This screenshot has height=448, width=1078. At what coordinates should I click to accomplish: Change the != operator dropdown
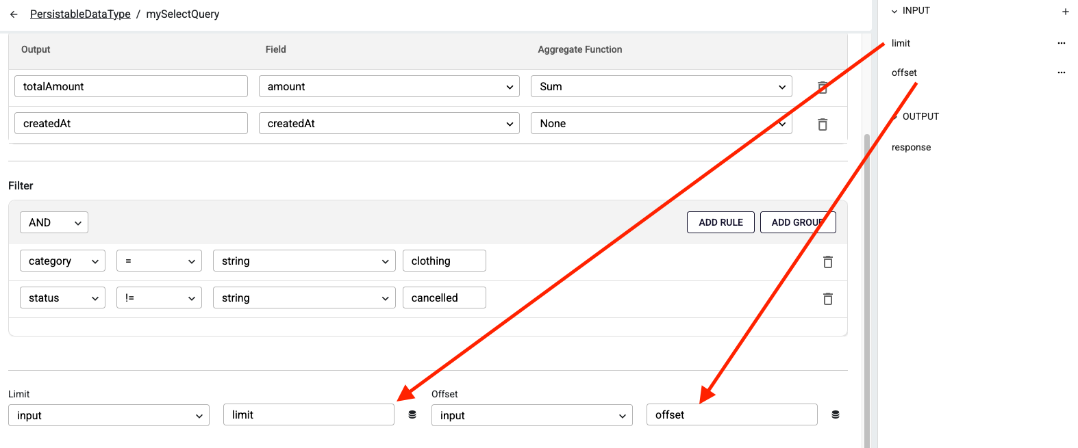coord(159,298)
